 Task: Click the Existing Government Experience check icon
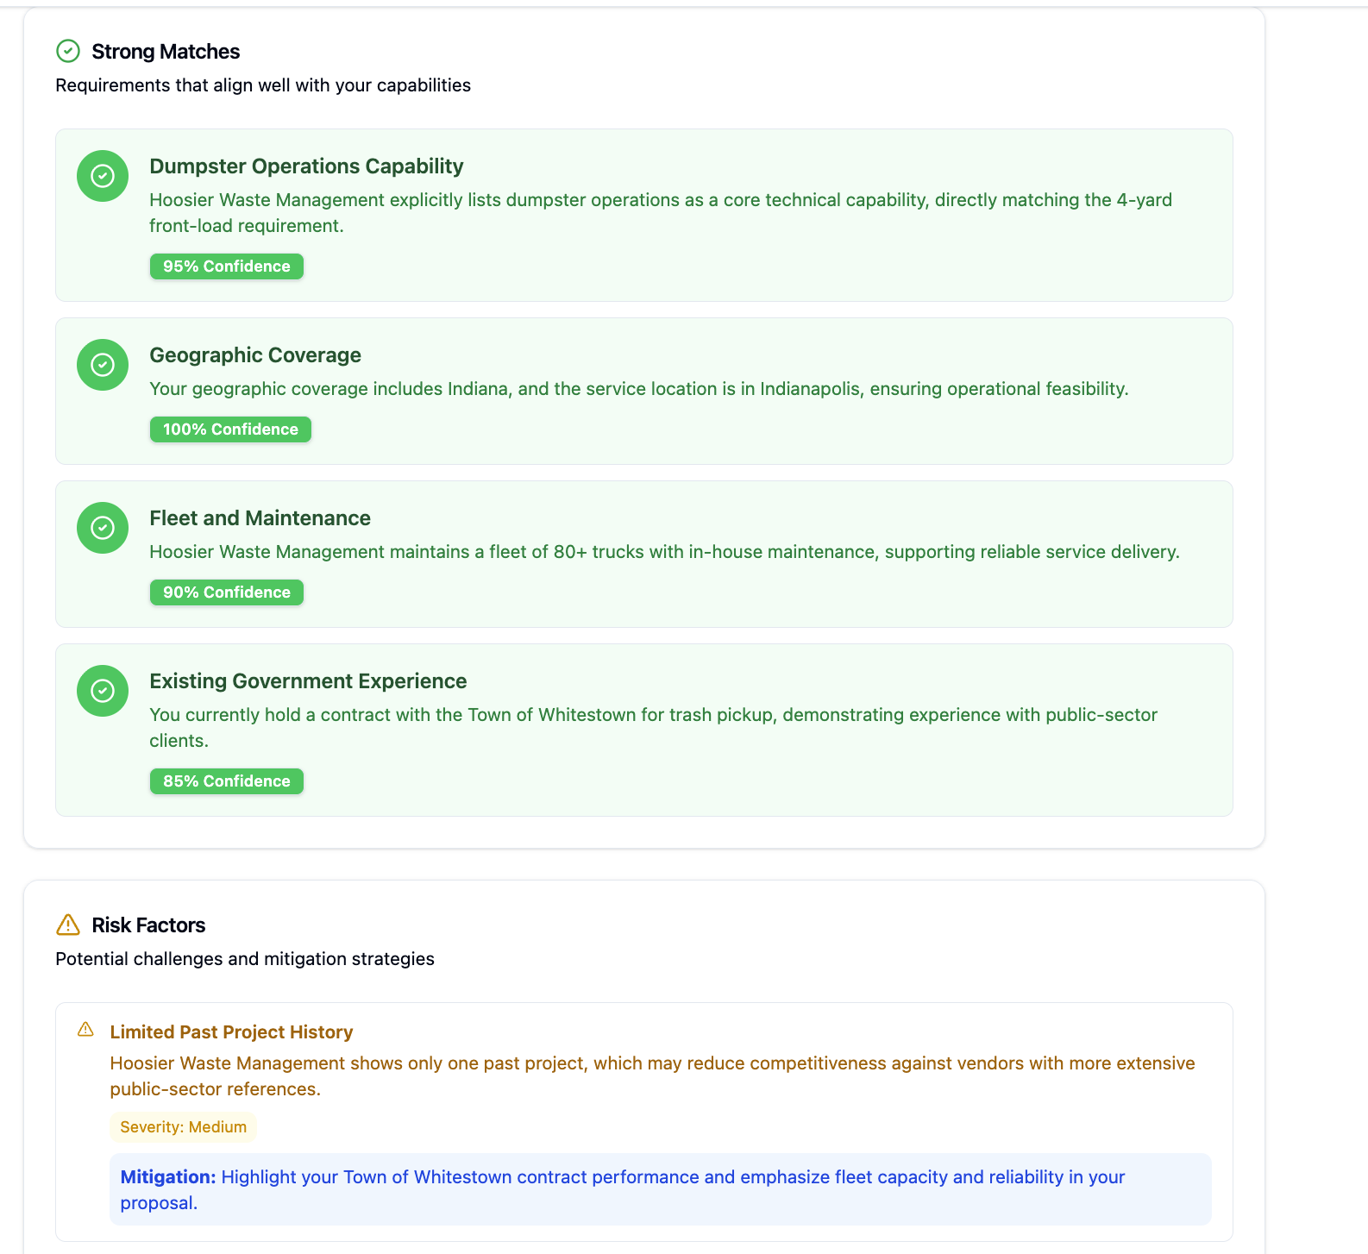[103, 691]
